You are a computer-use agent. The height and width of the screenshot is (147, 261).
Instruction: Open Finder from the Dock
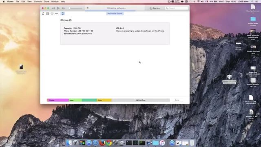tap(69, 143)
